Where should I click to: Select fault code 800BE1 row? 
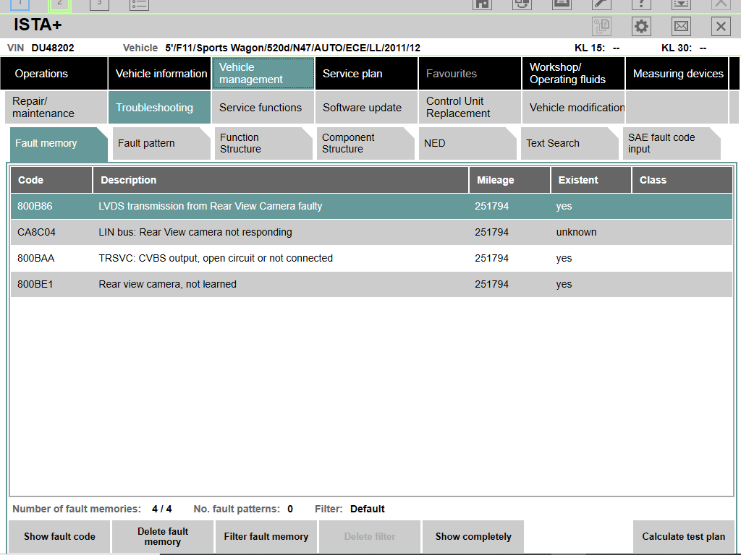371,284
